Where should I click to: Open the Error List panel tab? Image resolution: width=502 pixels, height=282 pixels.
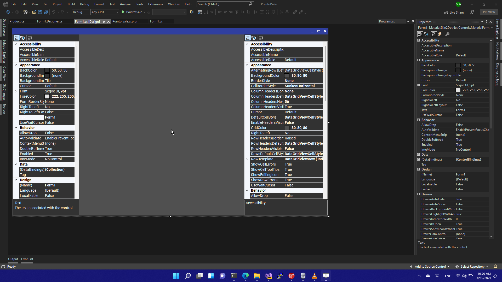click(27, 259)
